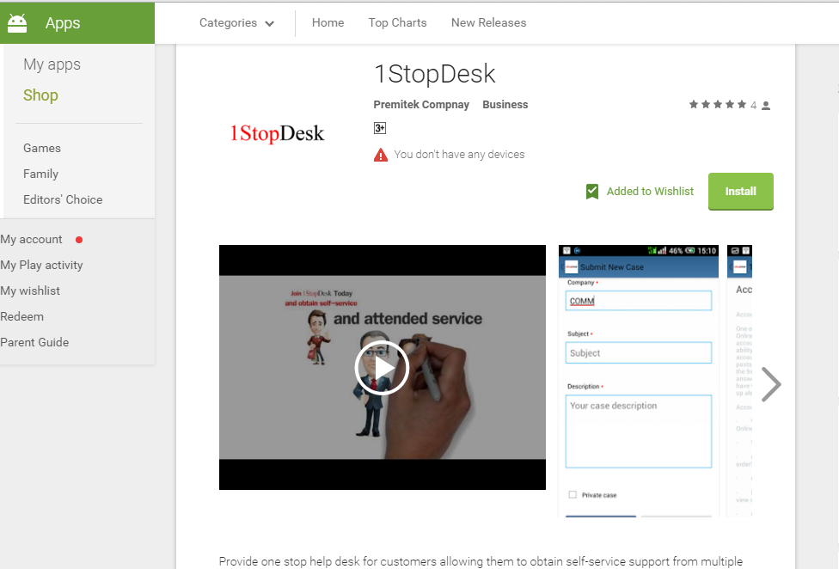
Task: Click the 1StopDesk app logo
Action: click(277, 133)
